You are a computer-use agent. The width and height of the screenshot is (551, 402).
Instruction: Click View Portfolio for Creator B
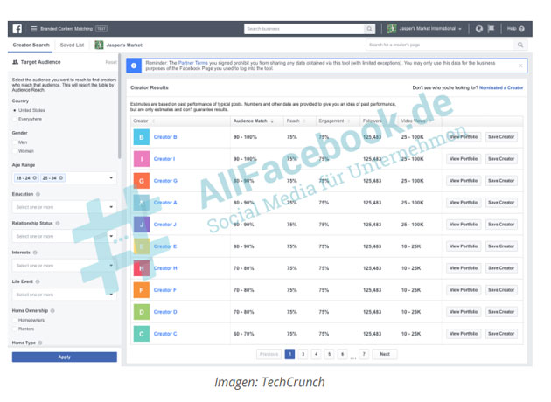click(464, 137)
